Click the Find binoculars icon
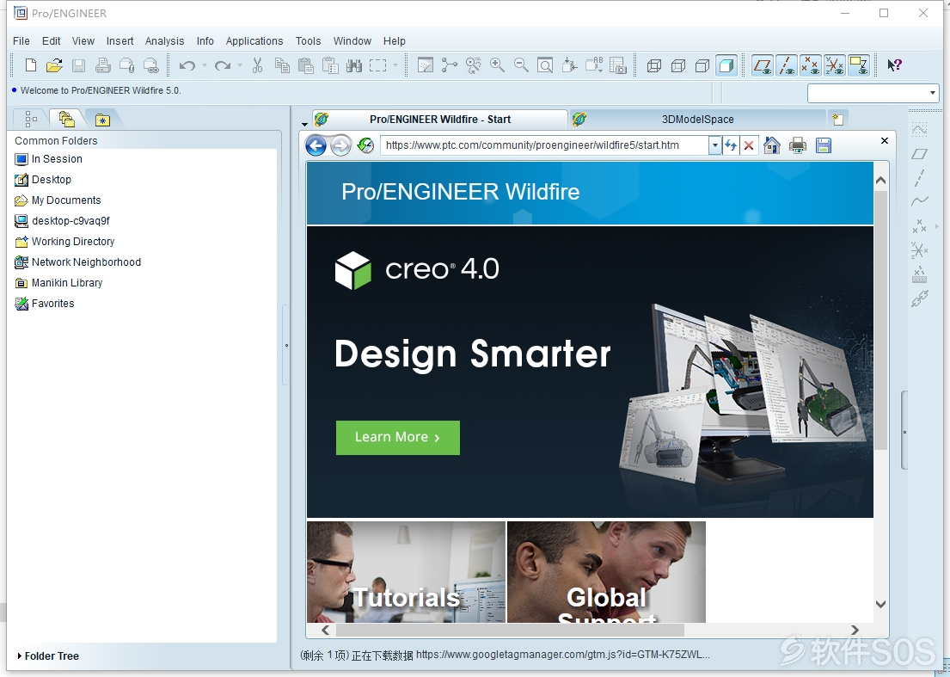The image size is (950, 677). point(354,65)
